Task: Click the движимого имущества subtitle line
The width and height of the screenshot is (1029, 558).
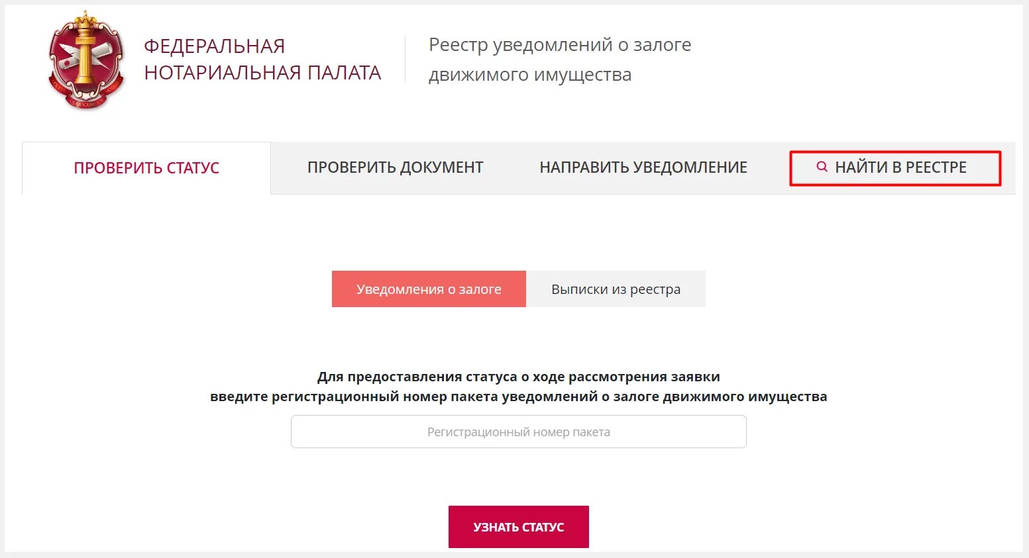Action: (530, 75)
